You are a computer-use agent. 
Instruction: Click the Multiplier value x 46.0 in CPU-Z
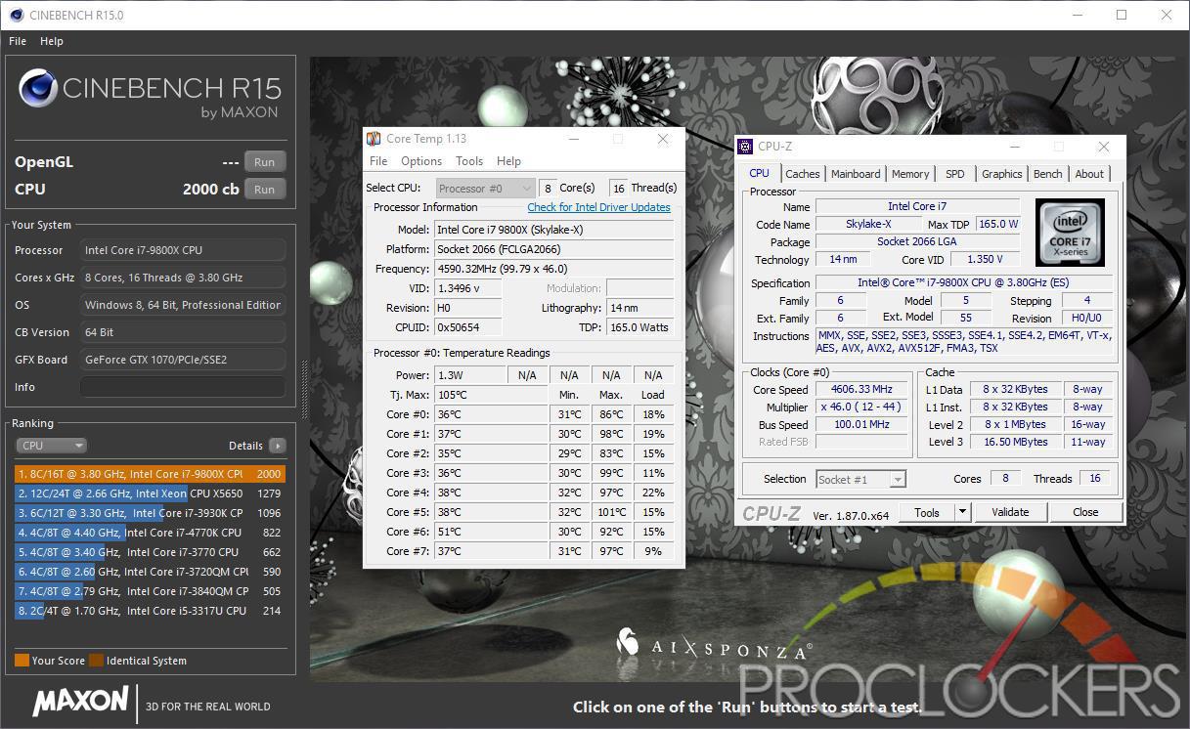pos(863,407)
